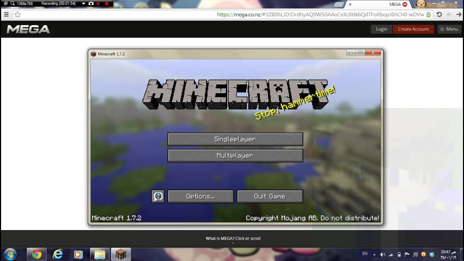Viewport: 464px width, 261px height.
Task: Click the monitor display tray icon
Action: [x=415, y=254]
